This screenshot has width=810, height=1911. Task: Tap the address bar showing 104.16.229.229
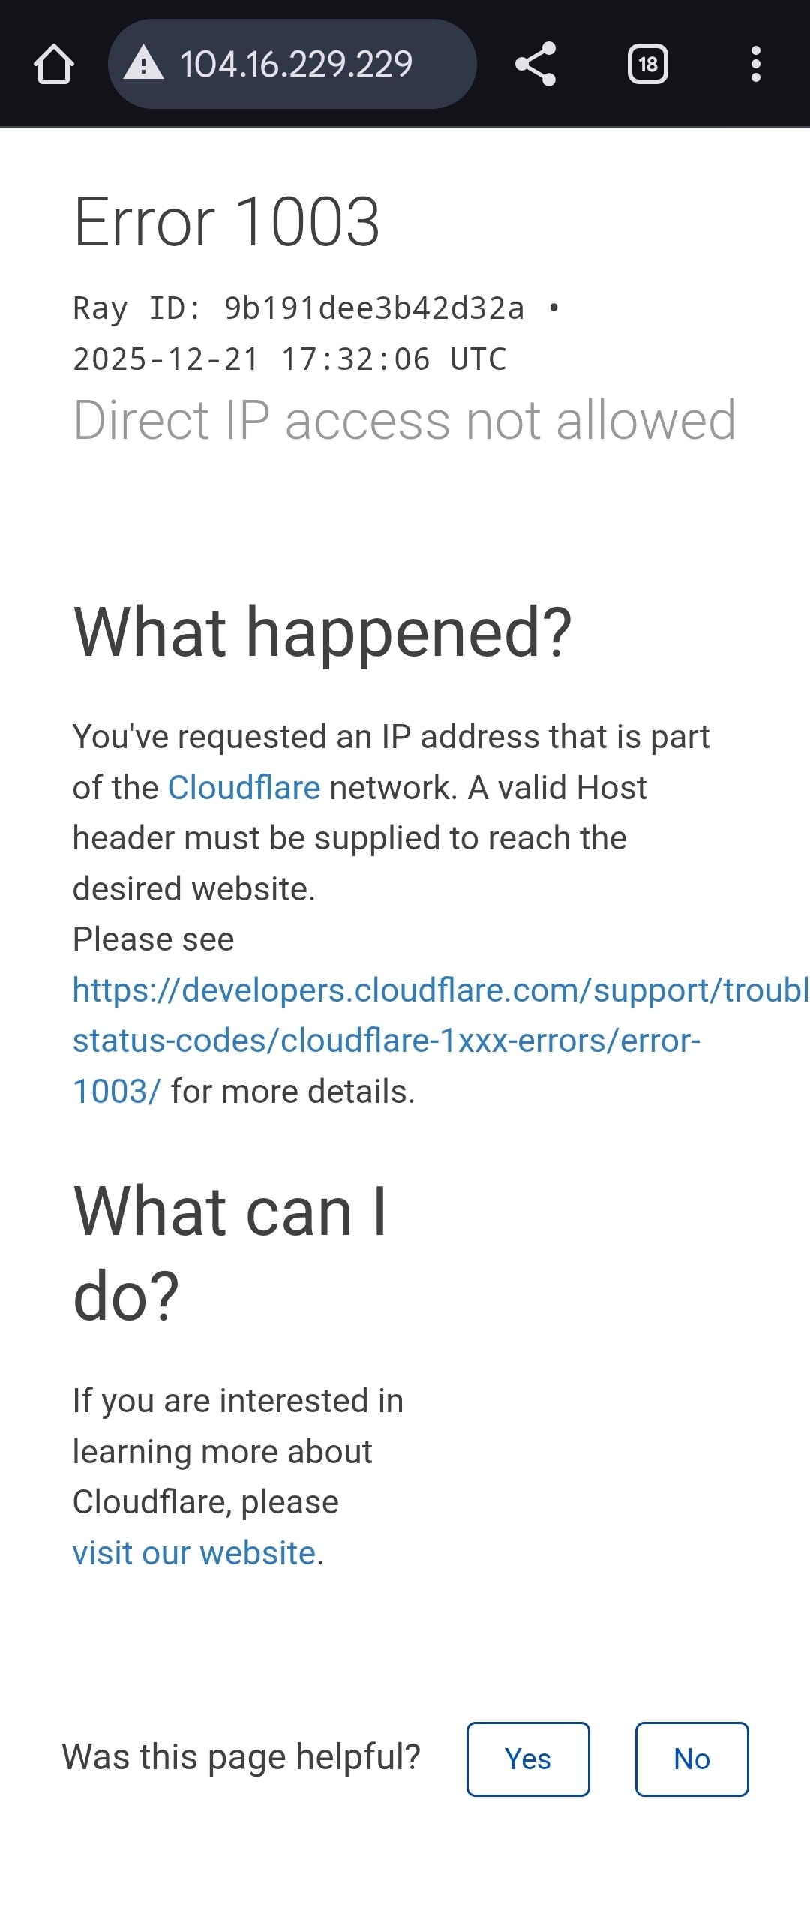click(x=292, y=64)
